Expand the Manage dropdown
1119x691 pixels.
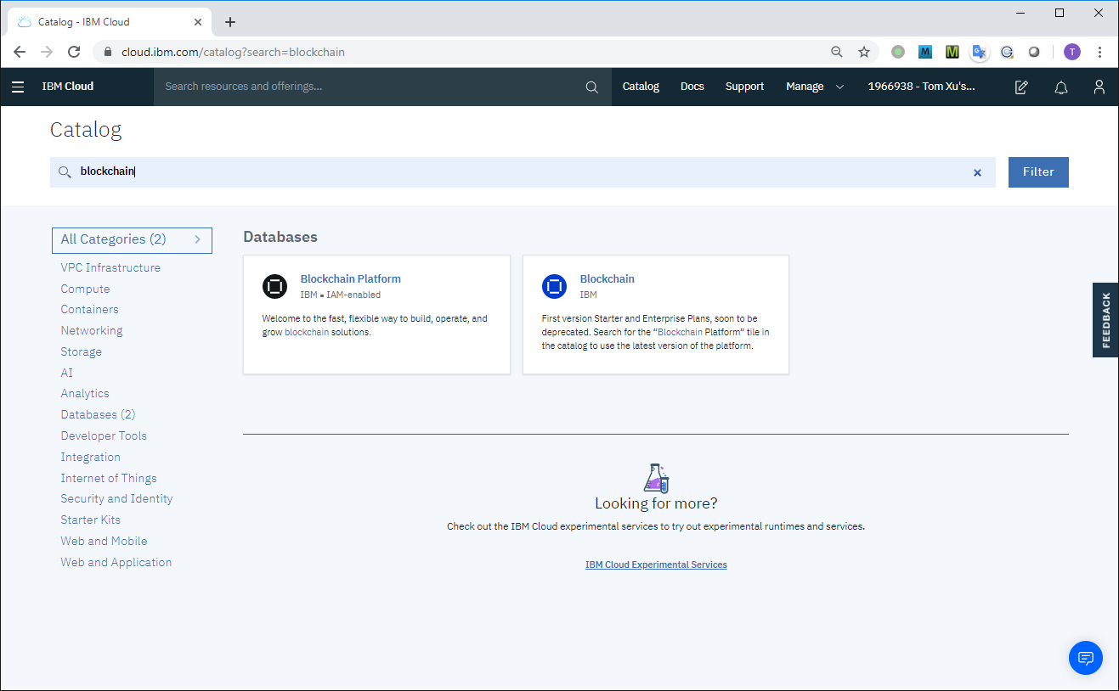point(815,87)
